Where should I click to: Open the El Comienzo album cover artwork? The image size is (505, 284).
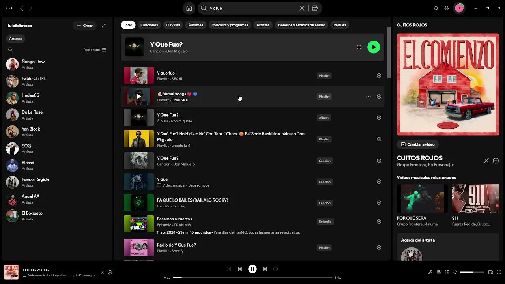coord(448,84)
